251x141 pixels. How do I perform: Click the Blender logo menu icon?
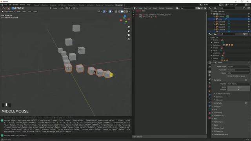coord(2,5)
